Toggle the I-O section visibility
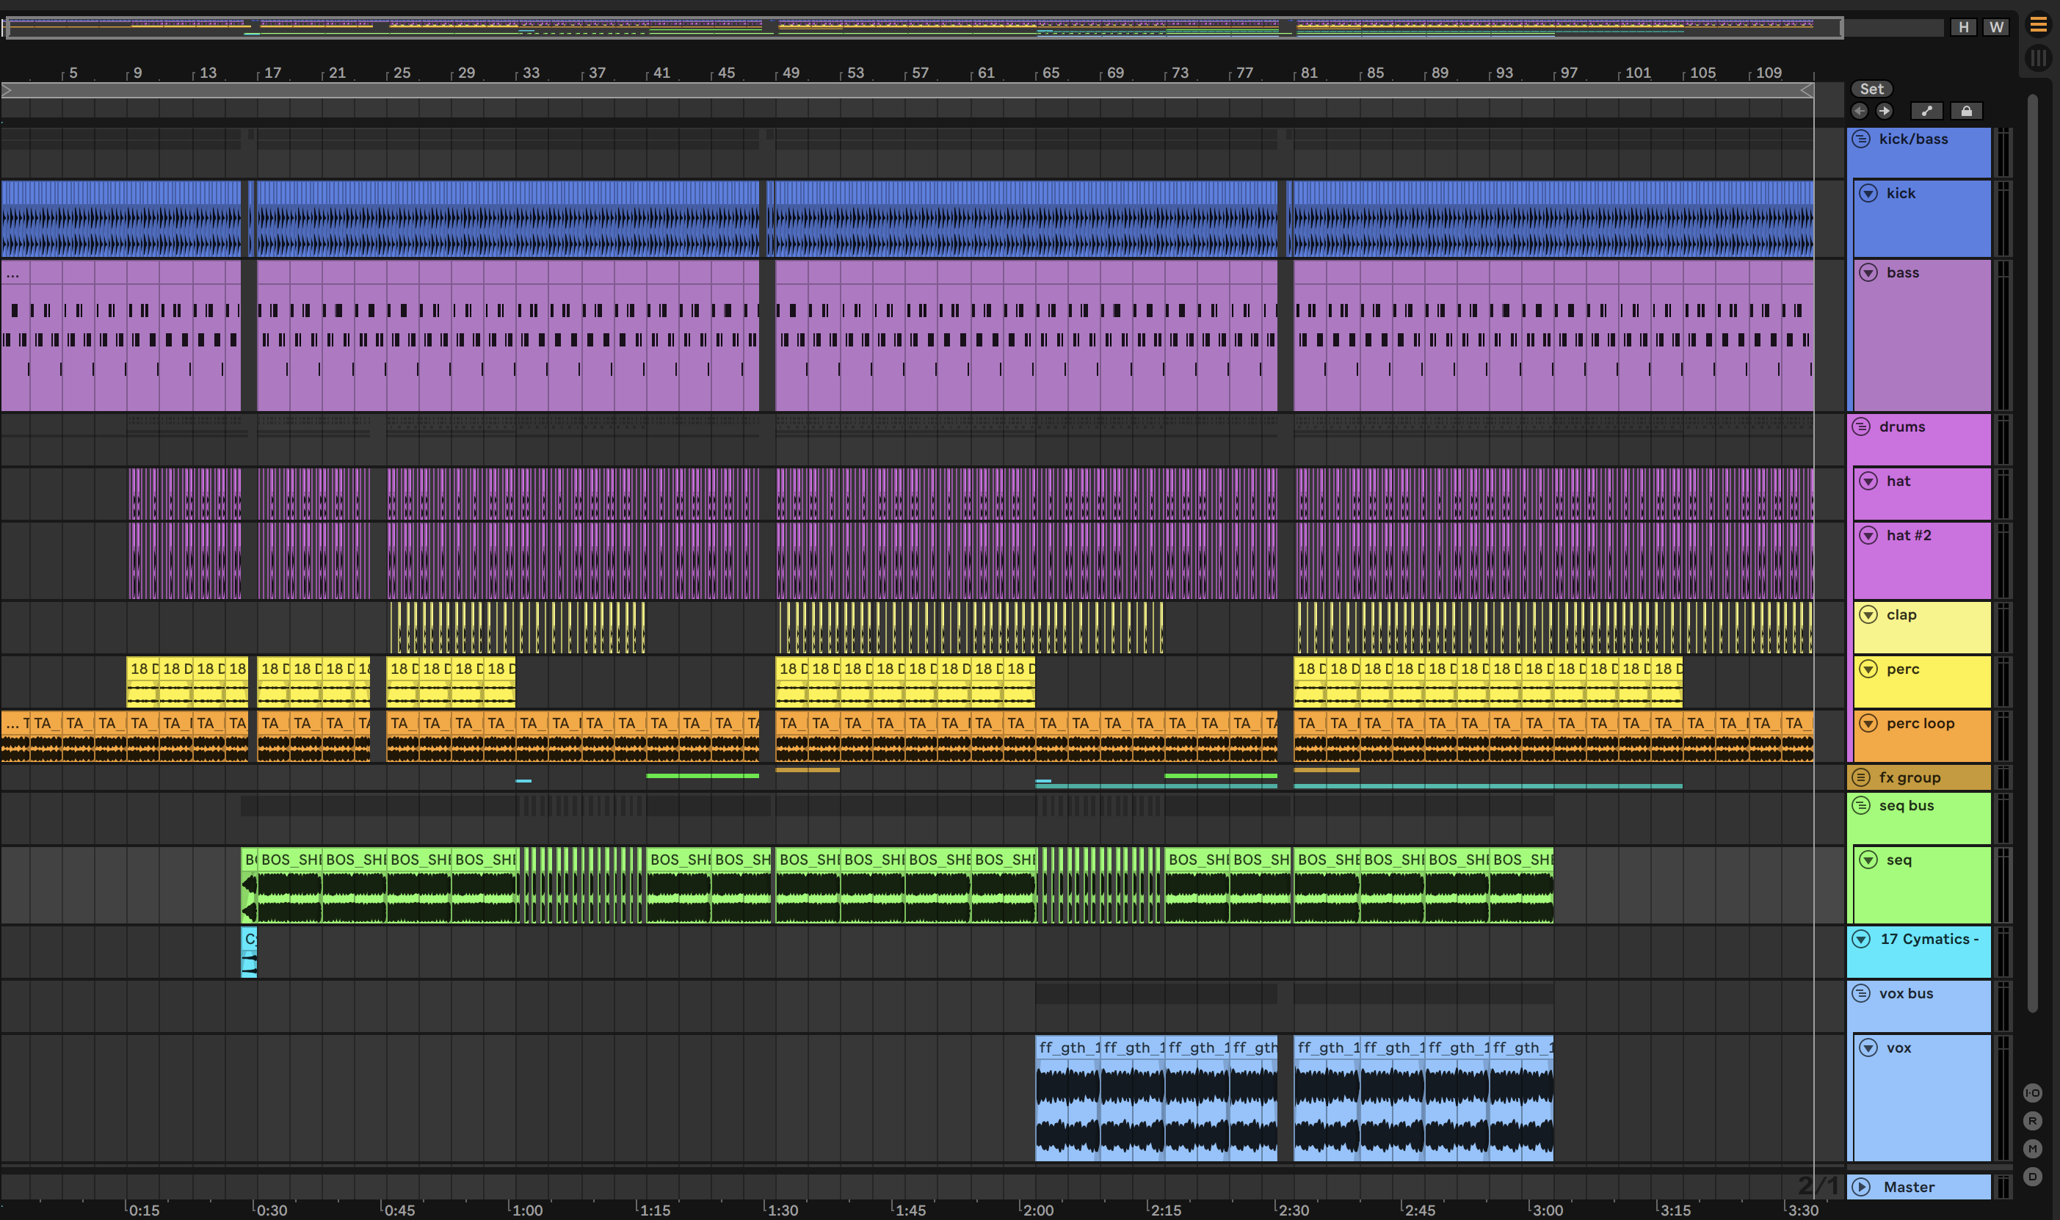The width and height of the screenshot is (2060, 1220). 2032,1092
